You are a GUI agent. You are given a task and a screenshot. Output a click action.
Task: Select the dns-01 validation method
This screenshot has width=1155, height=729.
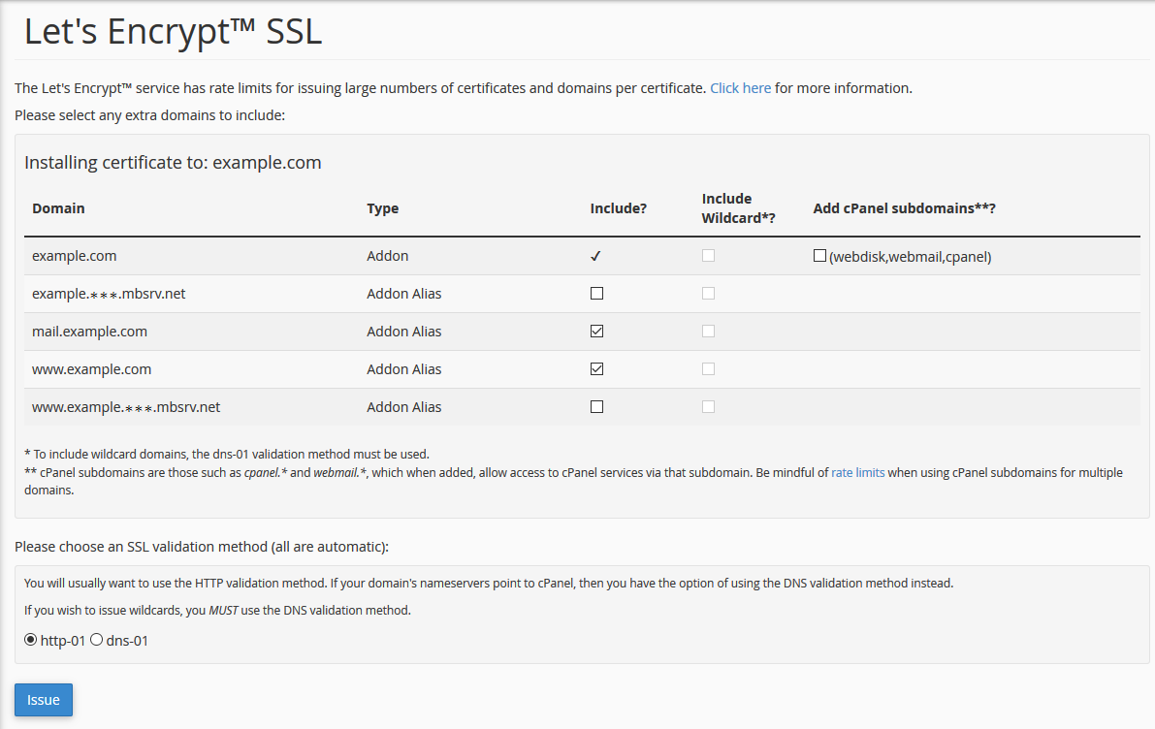tap(96, 640)
